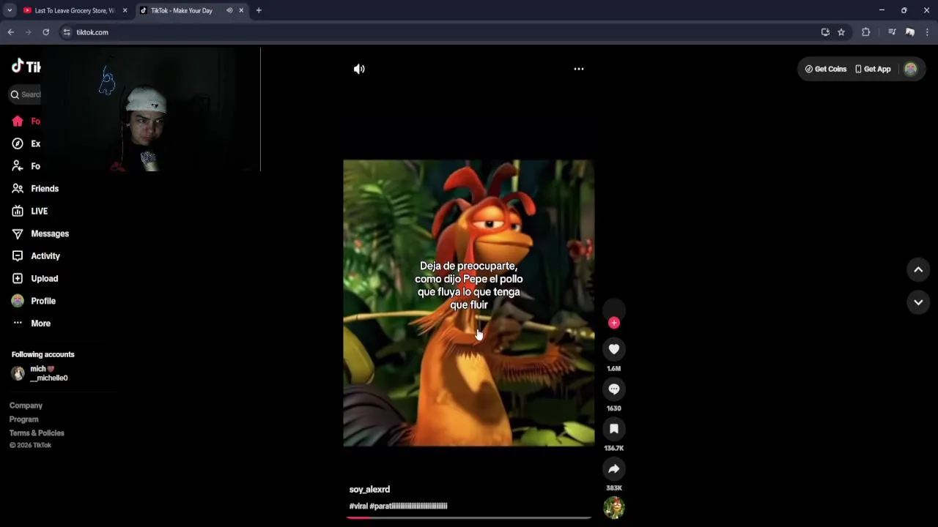Mute the TikTok browser tab via speaker icon
The height and width of the screenshot is (527, 938).
click(229, 10)
